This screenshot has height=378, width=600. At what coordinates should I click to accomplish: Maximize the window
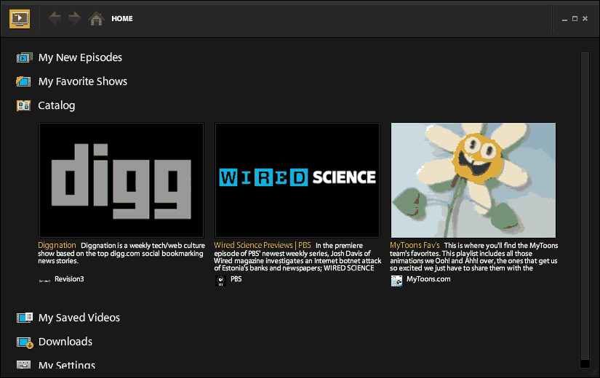tap(575, 19)
